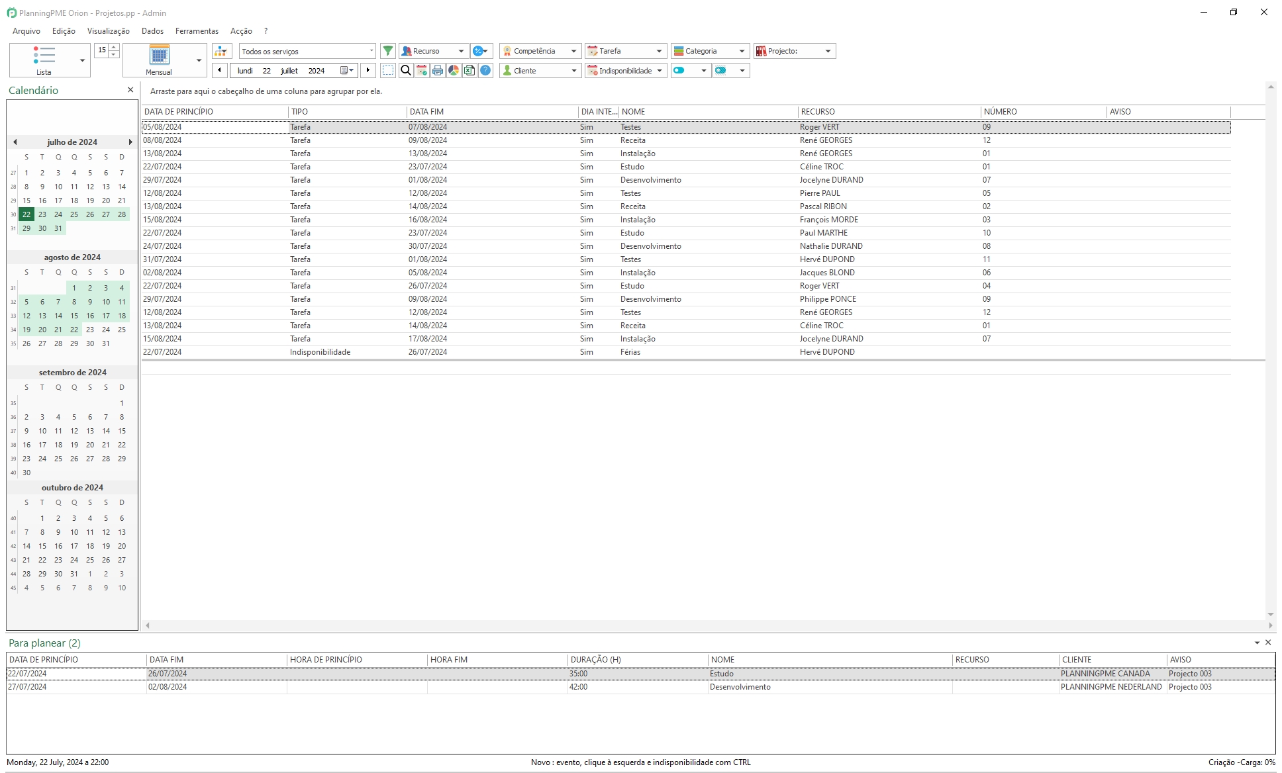
Task: Expand the Mensual view dropdown arrow
Action: tap(199, 60)
